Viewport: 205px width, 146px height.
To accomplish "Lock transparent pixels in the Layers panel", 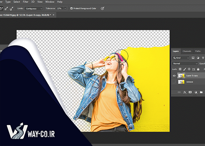I will point(180,69).
